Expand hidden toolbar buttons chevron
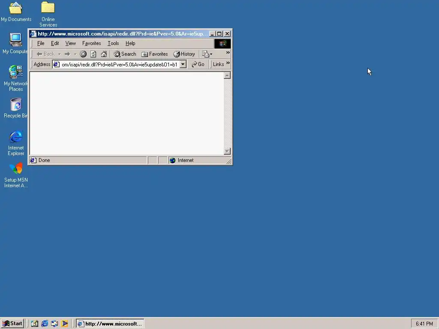 [x=228, y=53]
